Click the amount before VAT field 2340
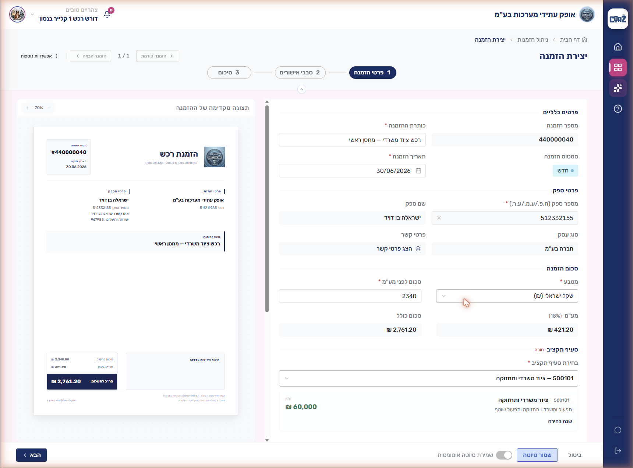633x468 pixels. pos(350,296)
